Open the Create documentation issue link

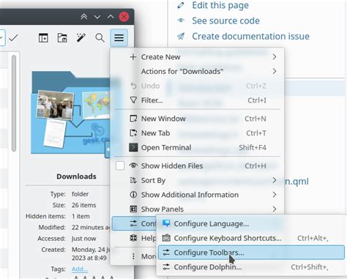tap(250, 37)
